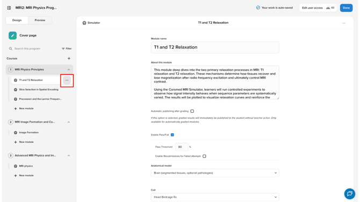Open the Filter option

coord(67,49)
